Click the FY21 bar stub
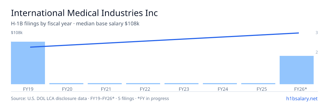Screen dimensions: 329x109 105,84
